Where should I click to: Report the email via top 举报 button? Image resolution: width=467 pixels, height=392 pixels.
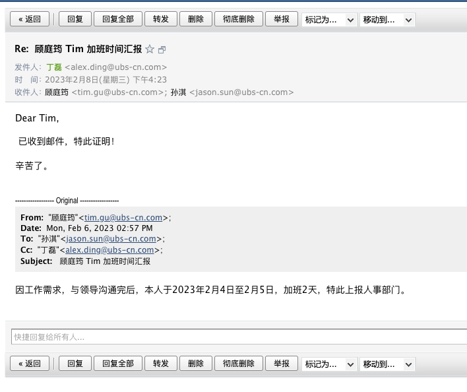coord(282,19)
